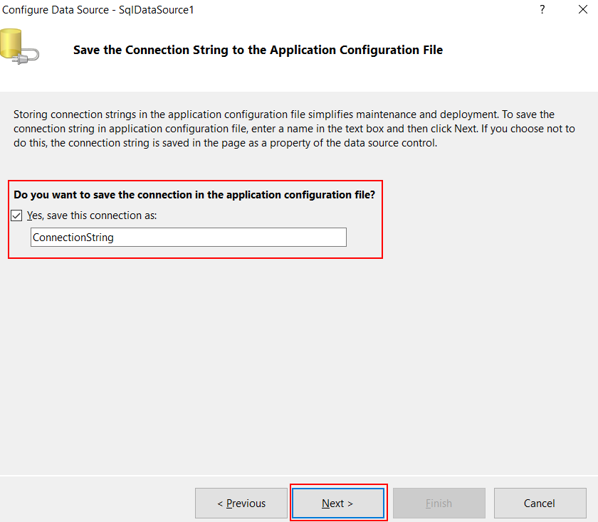Click inside the connection name input box
The width and height of the screenshot is (598, 522).
188,237
